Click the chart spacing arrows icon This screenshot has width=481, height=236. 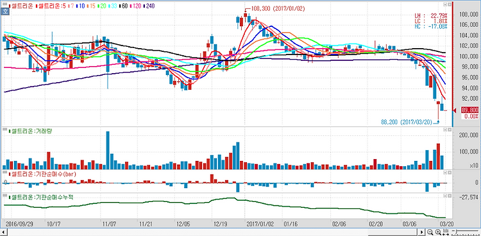(446, 232)
